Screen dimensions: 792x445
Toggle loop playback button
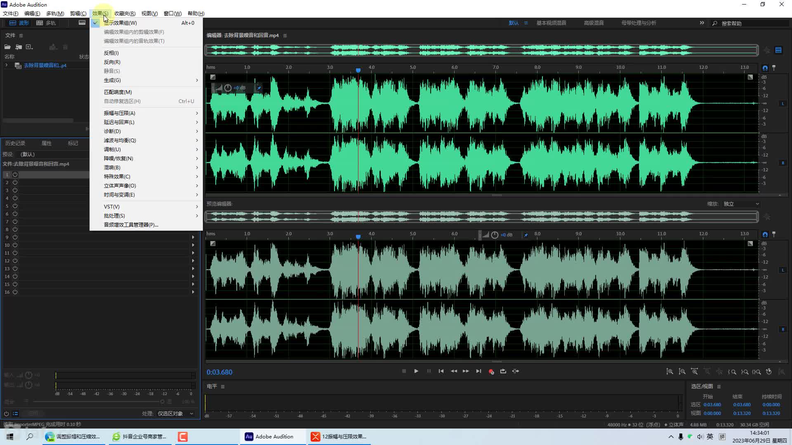click(503, 371)
